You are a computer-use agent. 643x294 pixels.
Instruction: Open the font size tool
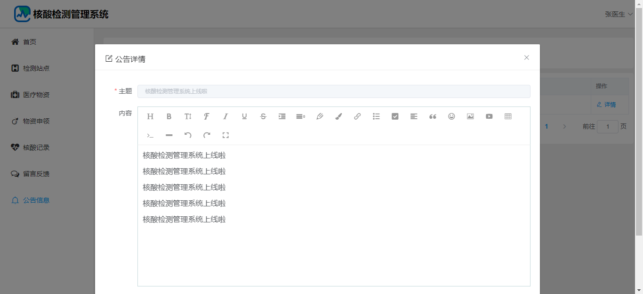point(188,116)
